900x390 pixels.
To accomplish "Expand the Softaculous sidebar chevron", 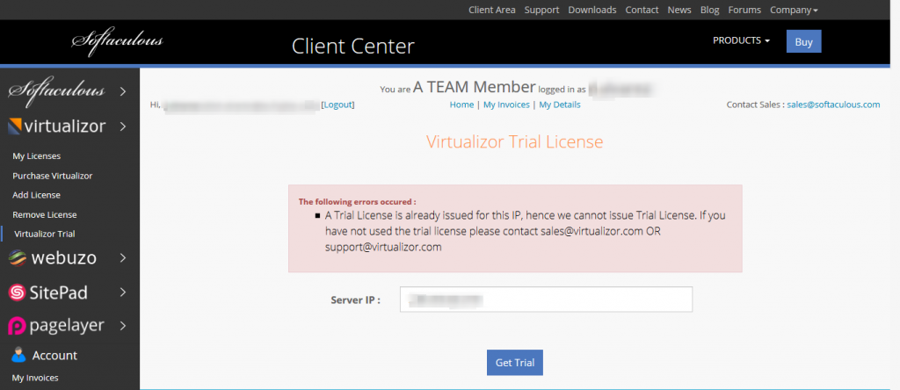I will tap(123, 90).
